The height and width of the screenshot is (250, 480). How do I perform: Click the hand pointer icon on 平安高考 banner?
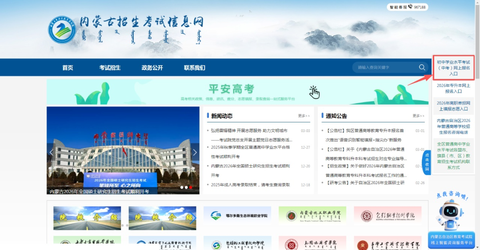[x=314, y=92]
